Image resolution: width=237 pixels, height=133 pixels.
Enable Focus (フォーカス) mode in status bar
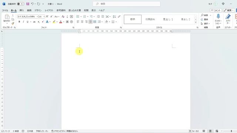click(x=194, y=131)
